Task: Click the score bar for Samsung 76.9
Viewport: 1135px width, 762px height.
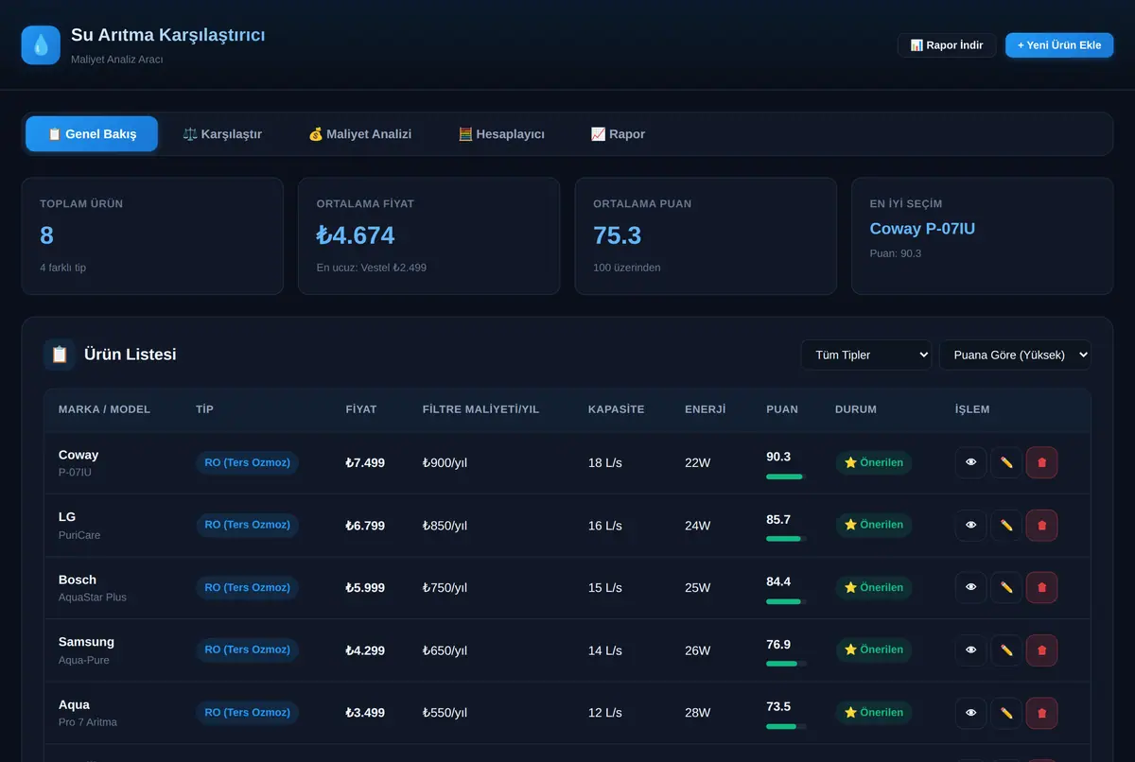Action: tap(785, 664)
